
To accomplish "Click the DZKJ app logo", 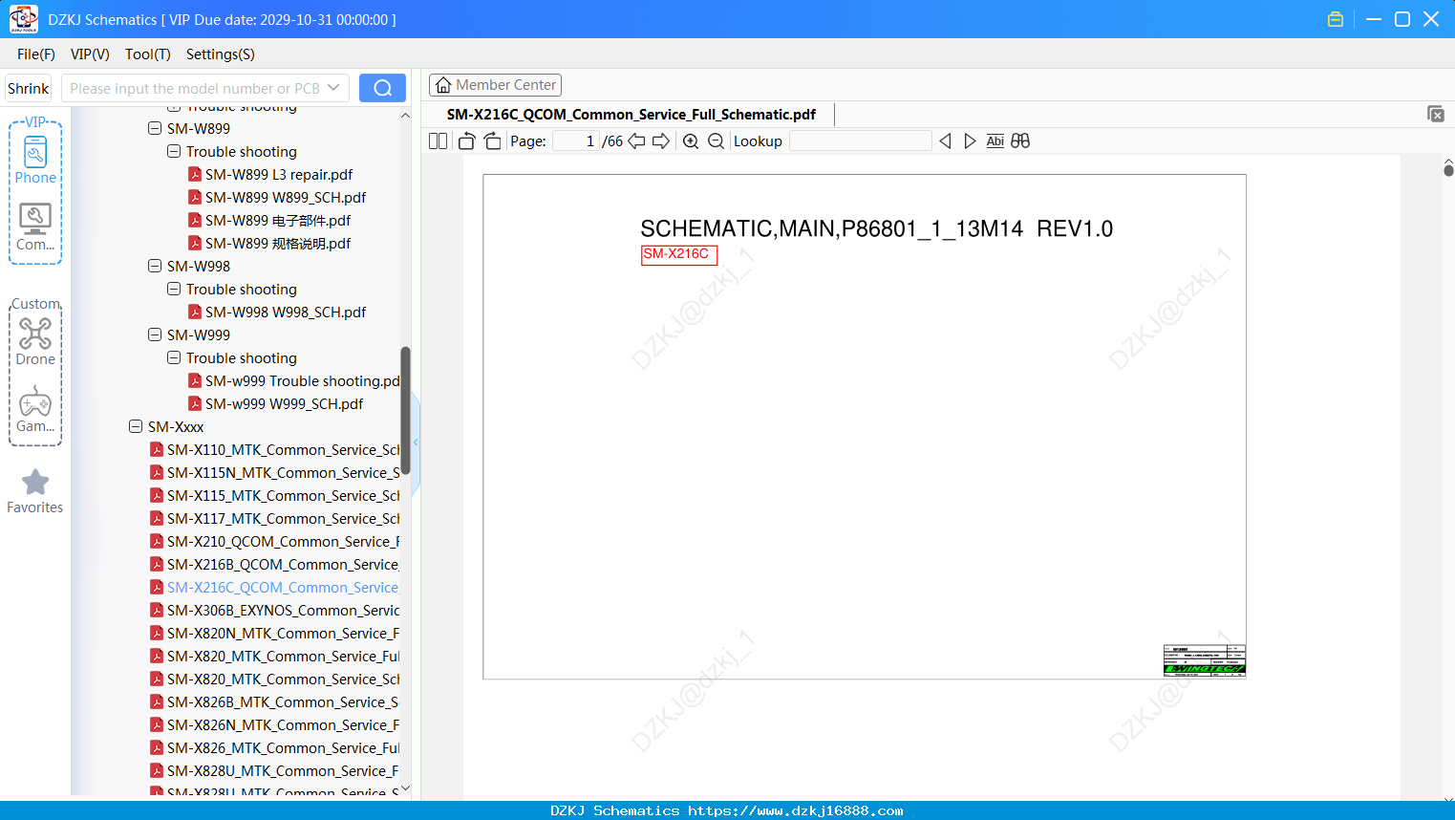I will click(23, 19).
